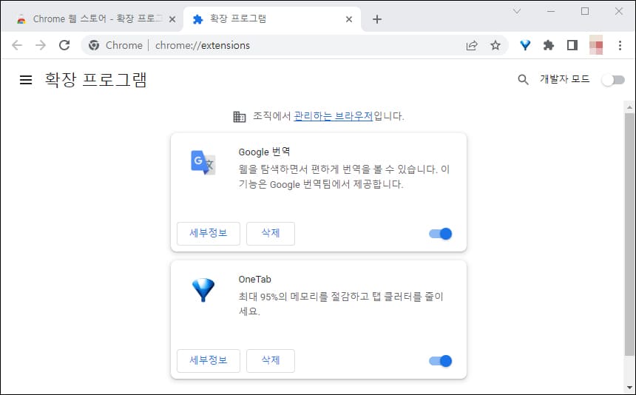The height and width of the screenshot is (395, 636).
Task: Click the search extensions magnifier icon
Action: coord(523,79)
